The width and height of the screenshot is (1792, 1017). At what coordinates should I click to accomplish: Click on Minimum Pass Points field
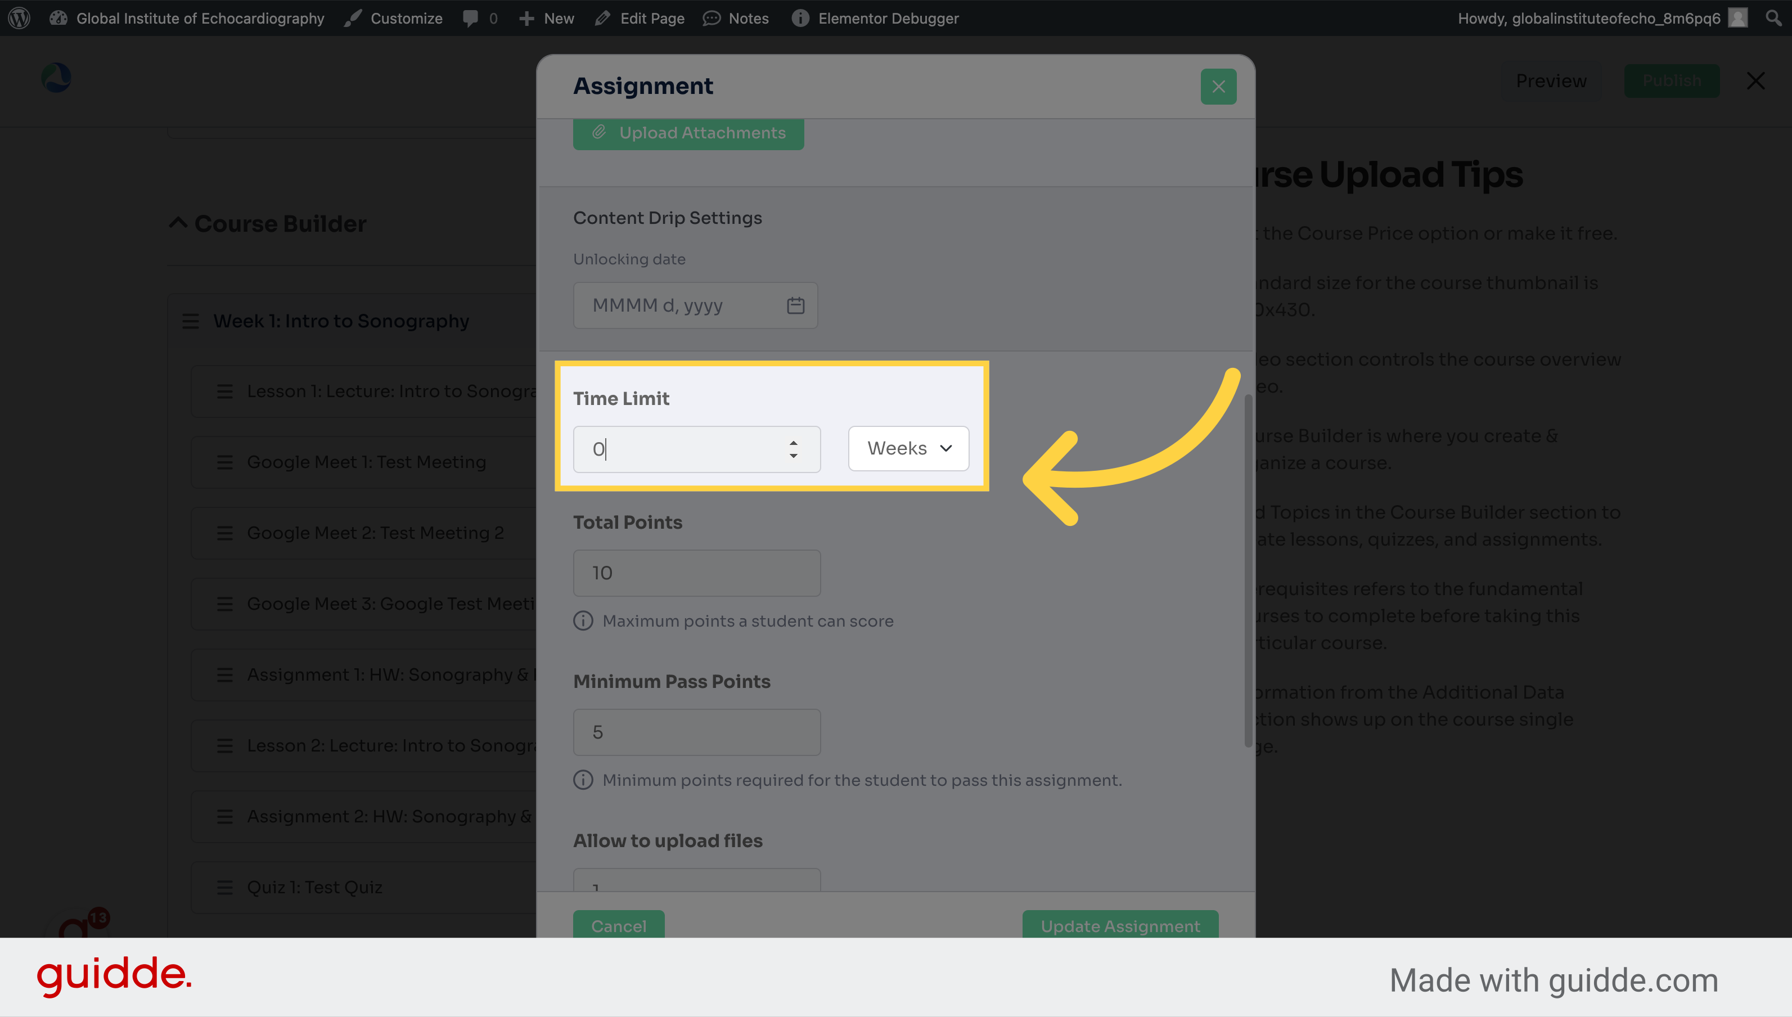click(697, 732)
